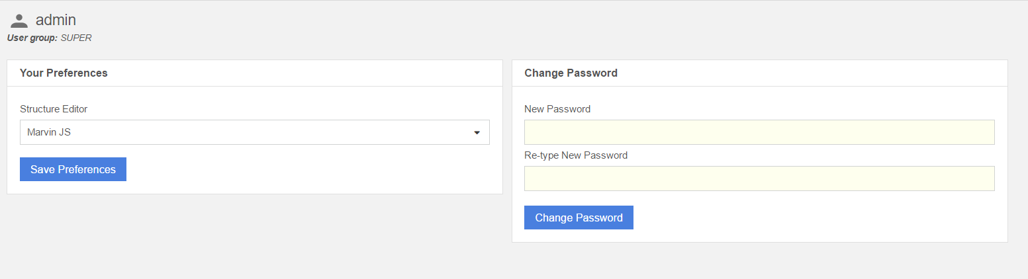Image resolution: width=1028 pixels, height=279 pixels.
Task: Click empty space right of Change Password button
Action: 794,218
